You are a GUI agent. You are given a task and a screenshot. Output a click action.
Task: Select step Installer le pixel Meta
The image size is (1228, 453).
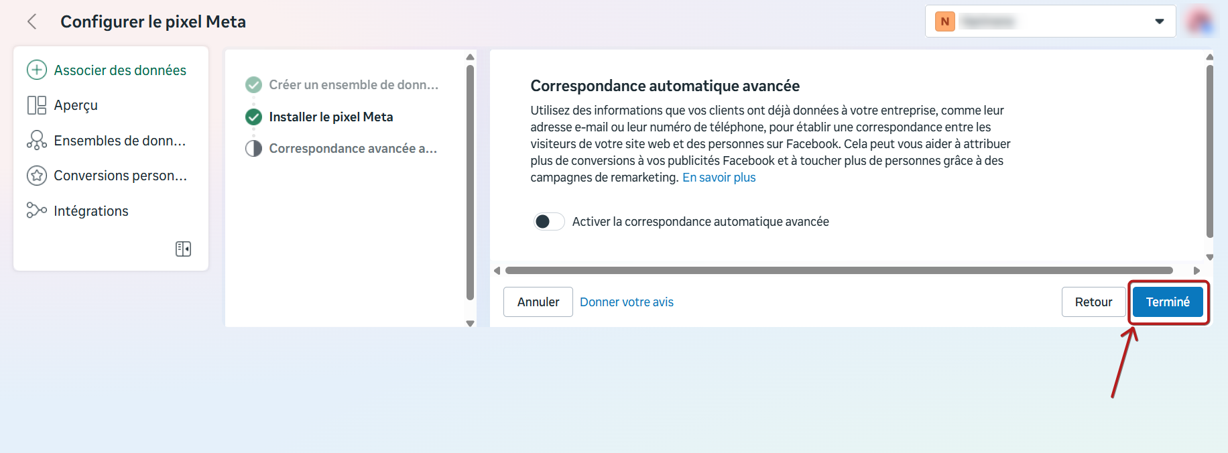tap(320, 117)
